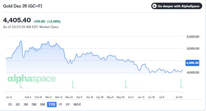
Task: Switch chart to 1M range
Action: coord(26,105)
